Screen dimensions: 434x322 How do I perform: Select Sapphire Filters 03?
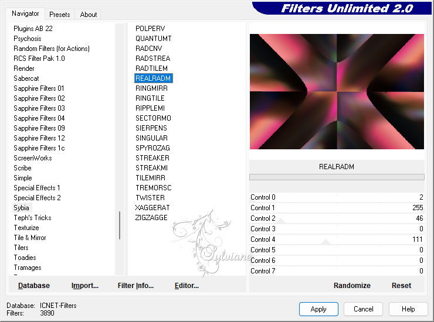(39, 108)
